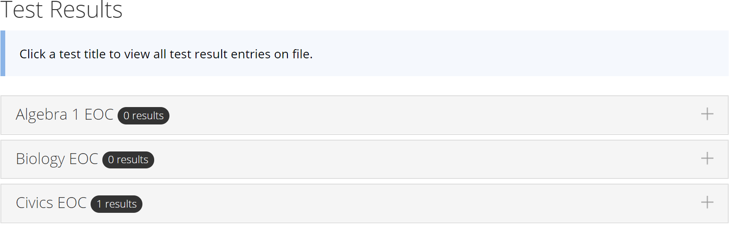
Task: Click the word 'results' in Algebra's badge
Action: point(148,116)
